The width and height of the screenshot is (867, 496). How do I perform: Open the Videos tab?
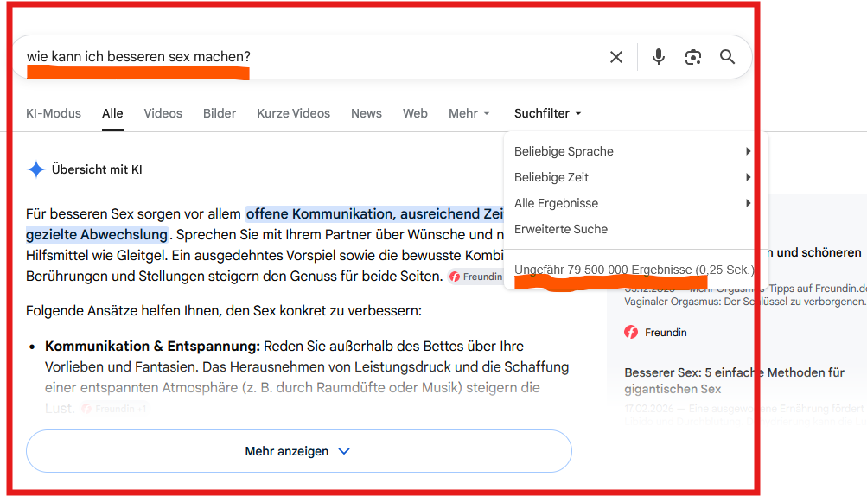[163, 113]
